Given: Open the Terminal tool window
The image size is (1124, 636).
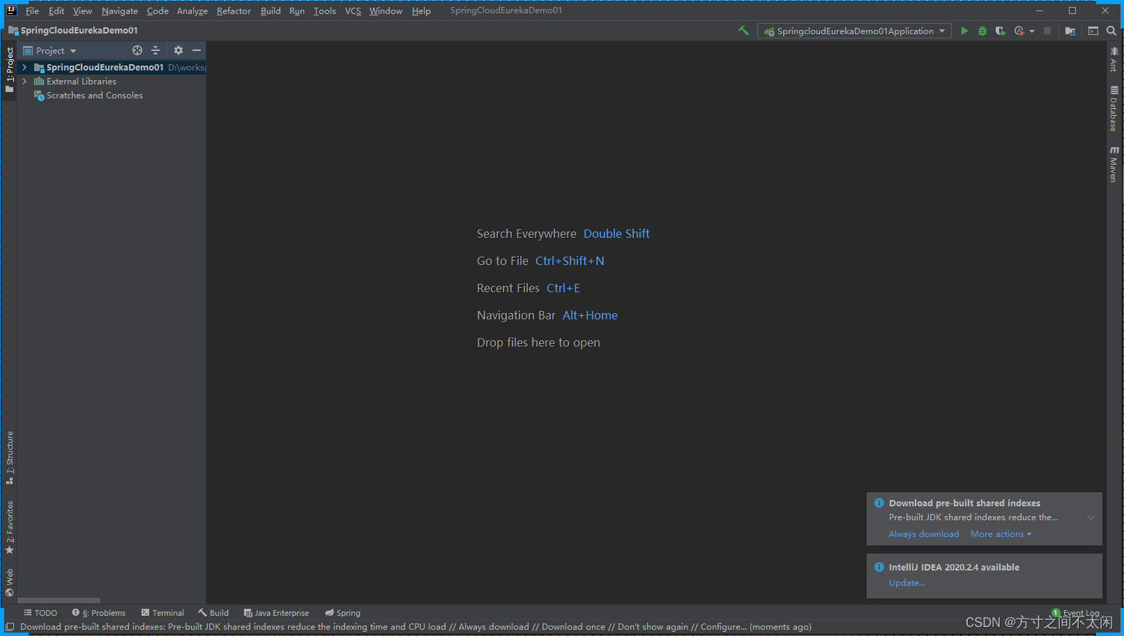Looking at the screenshot, I should (162, 613).
